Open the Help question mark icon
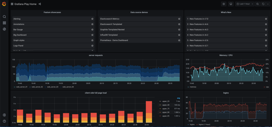The image size is (272, 127). point(4,121)
